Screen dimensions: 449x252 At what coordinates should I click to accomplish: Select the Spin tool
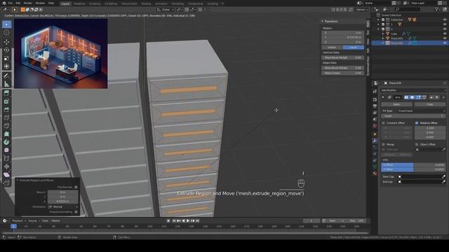(6, 142)
